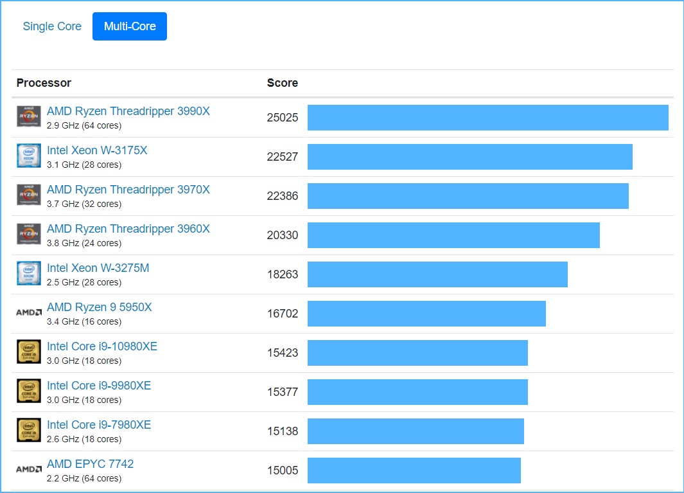Switch to the Single Core tab
The image size is (684, 493).
pyautogui.click(x=52, y=26)
